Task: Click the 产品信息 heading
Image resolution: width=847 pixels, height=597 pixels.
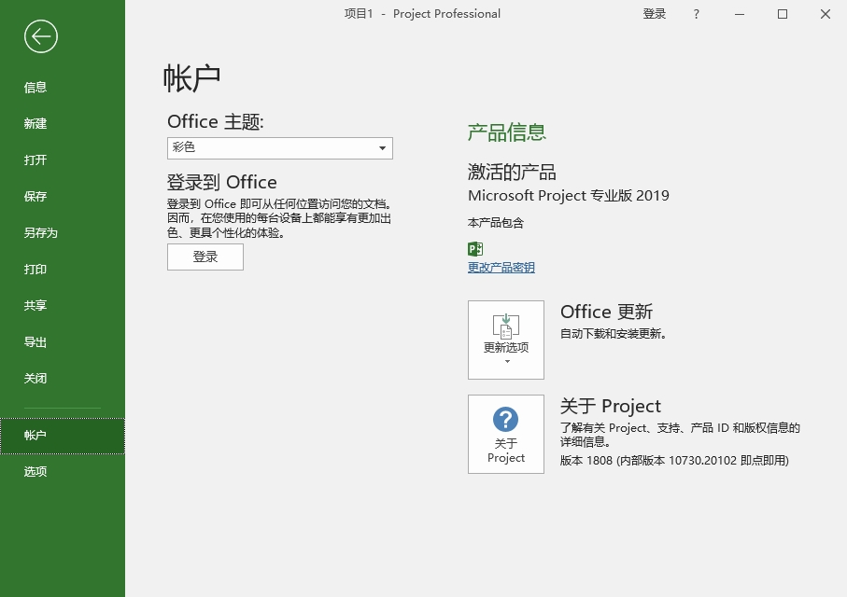Action: click(x=507, y=132)
